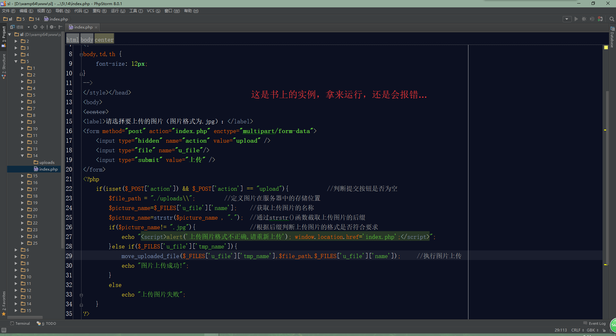Expand top-level folder 2 in project tree

[x=16, y=41]
